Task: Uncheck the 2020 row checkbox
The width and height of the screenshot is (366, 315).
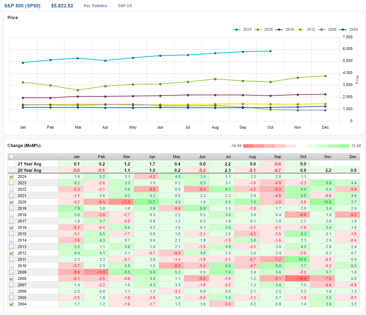Action: [11, 202]
